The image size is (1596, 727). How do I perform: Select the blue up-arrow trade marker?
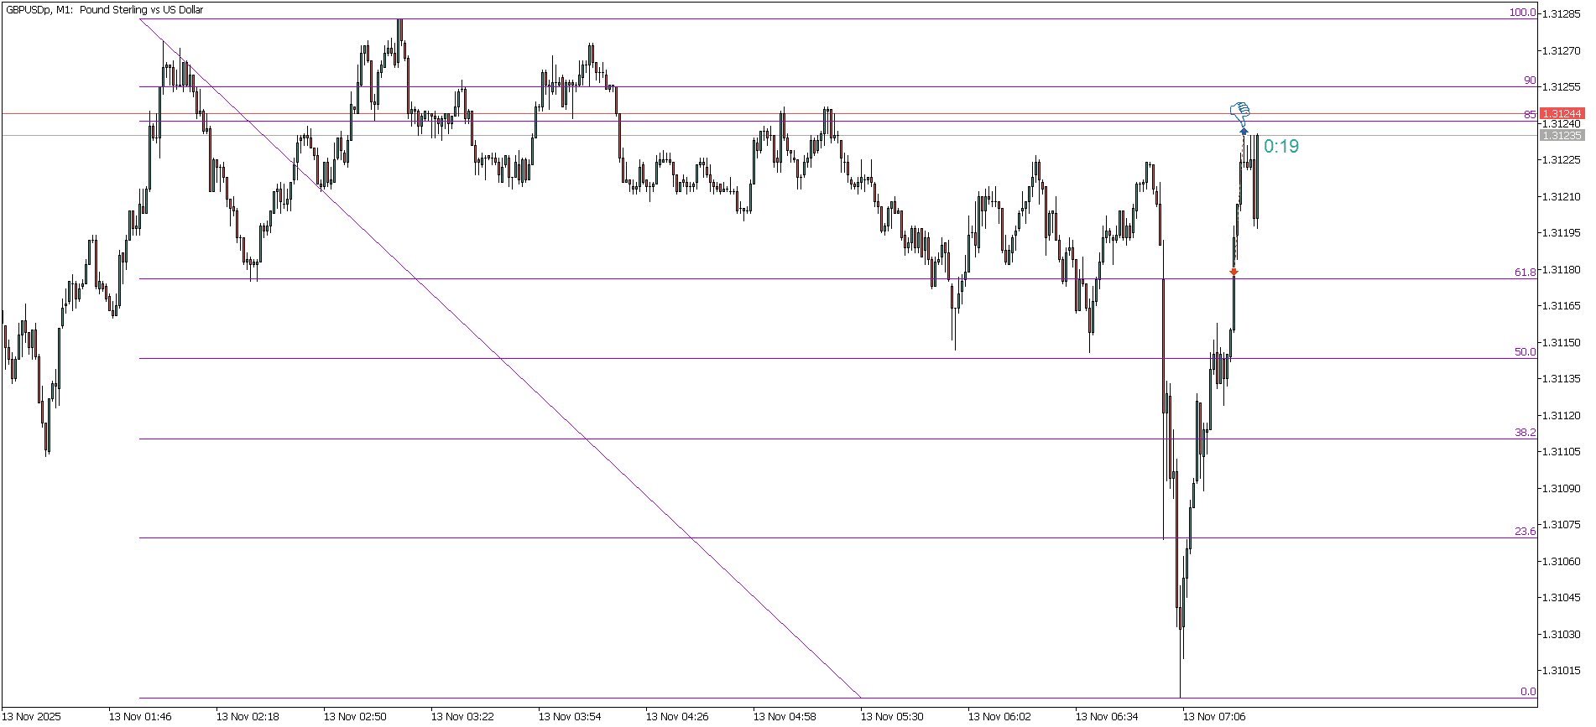pyautogui.click(x=1244, y=132)
